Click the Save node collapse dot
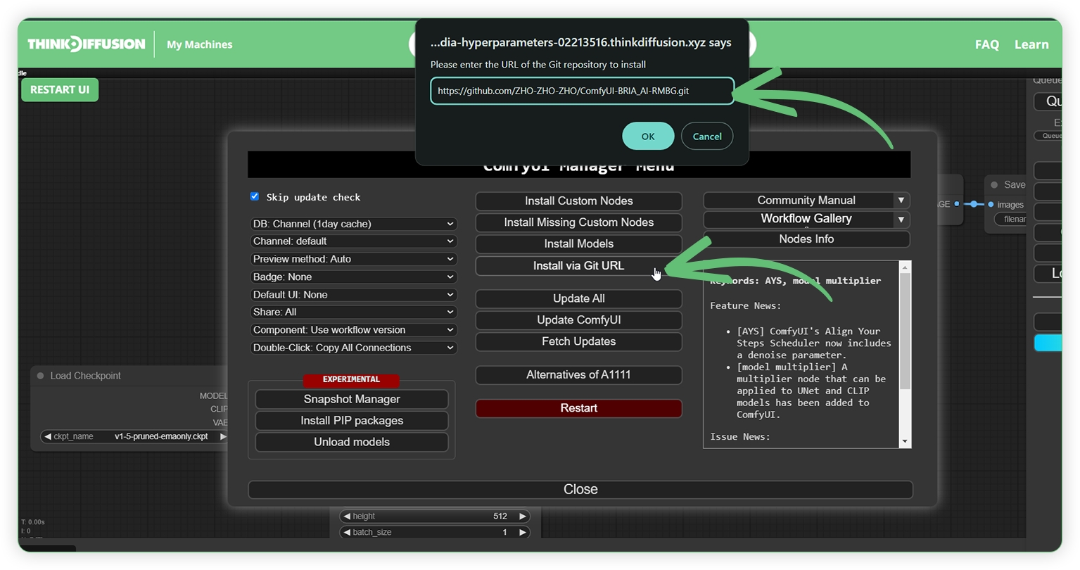This screenshot has width=1080, height=570. (x=994, y=185)
